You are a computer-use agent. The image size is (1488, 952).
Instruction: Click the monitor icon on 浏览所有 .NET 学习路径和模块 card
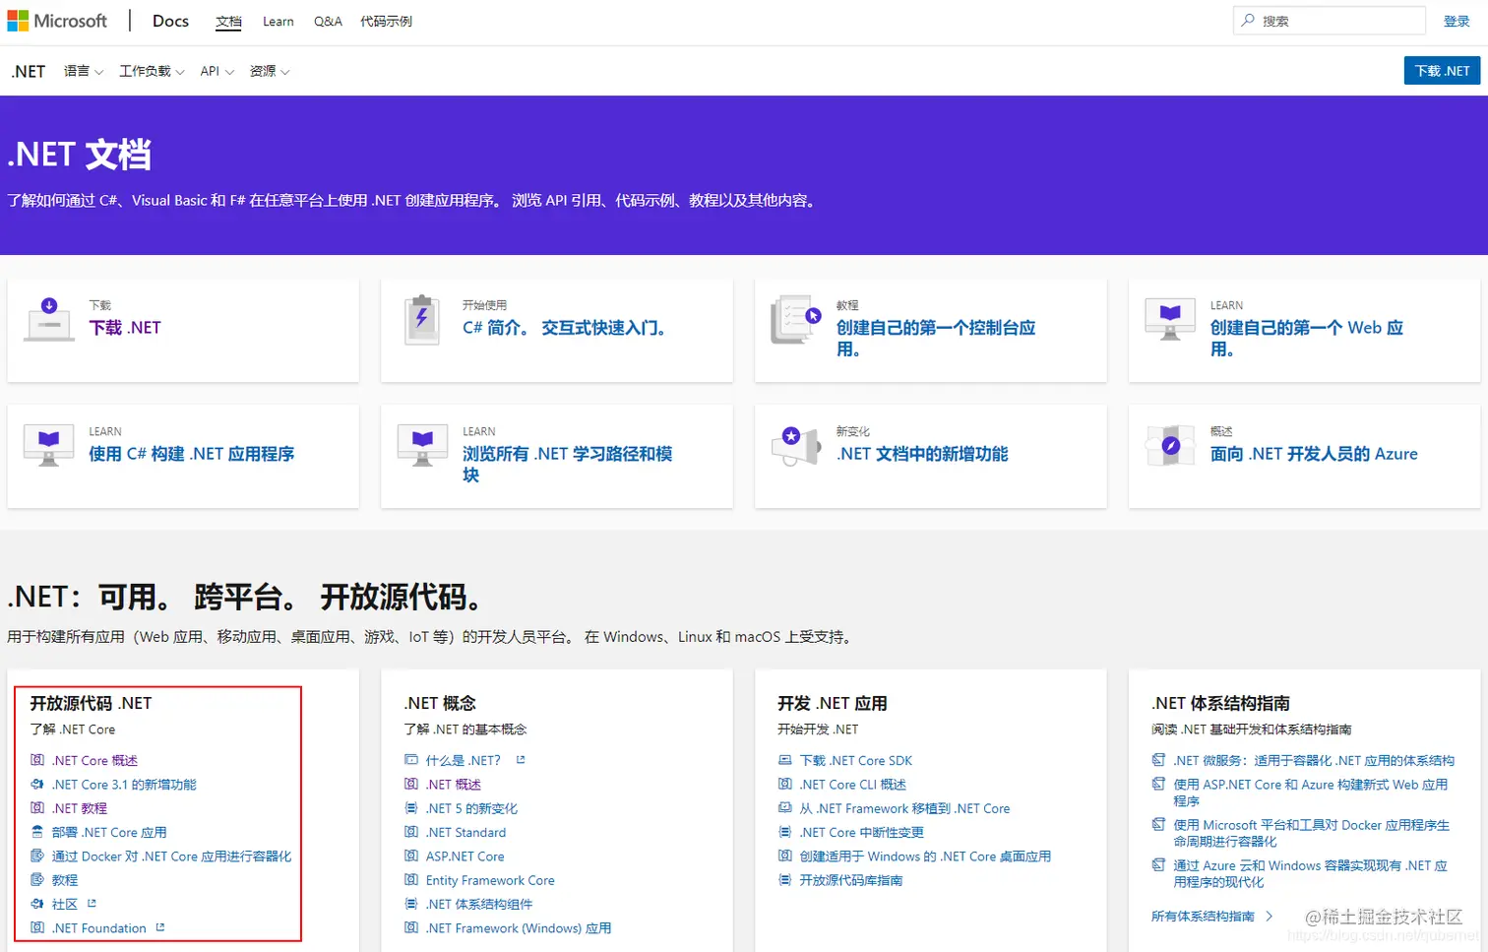click(422, 445)
